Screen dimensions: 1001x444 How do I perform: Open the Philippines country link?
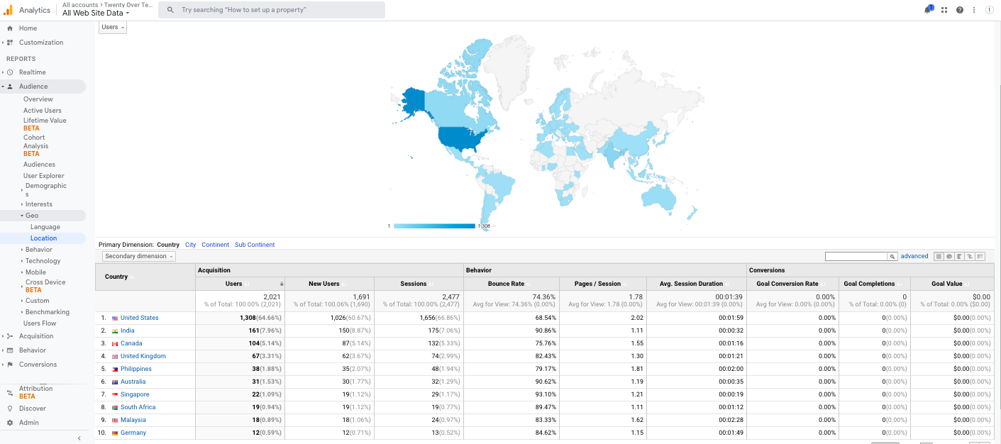coord(136,369)
